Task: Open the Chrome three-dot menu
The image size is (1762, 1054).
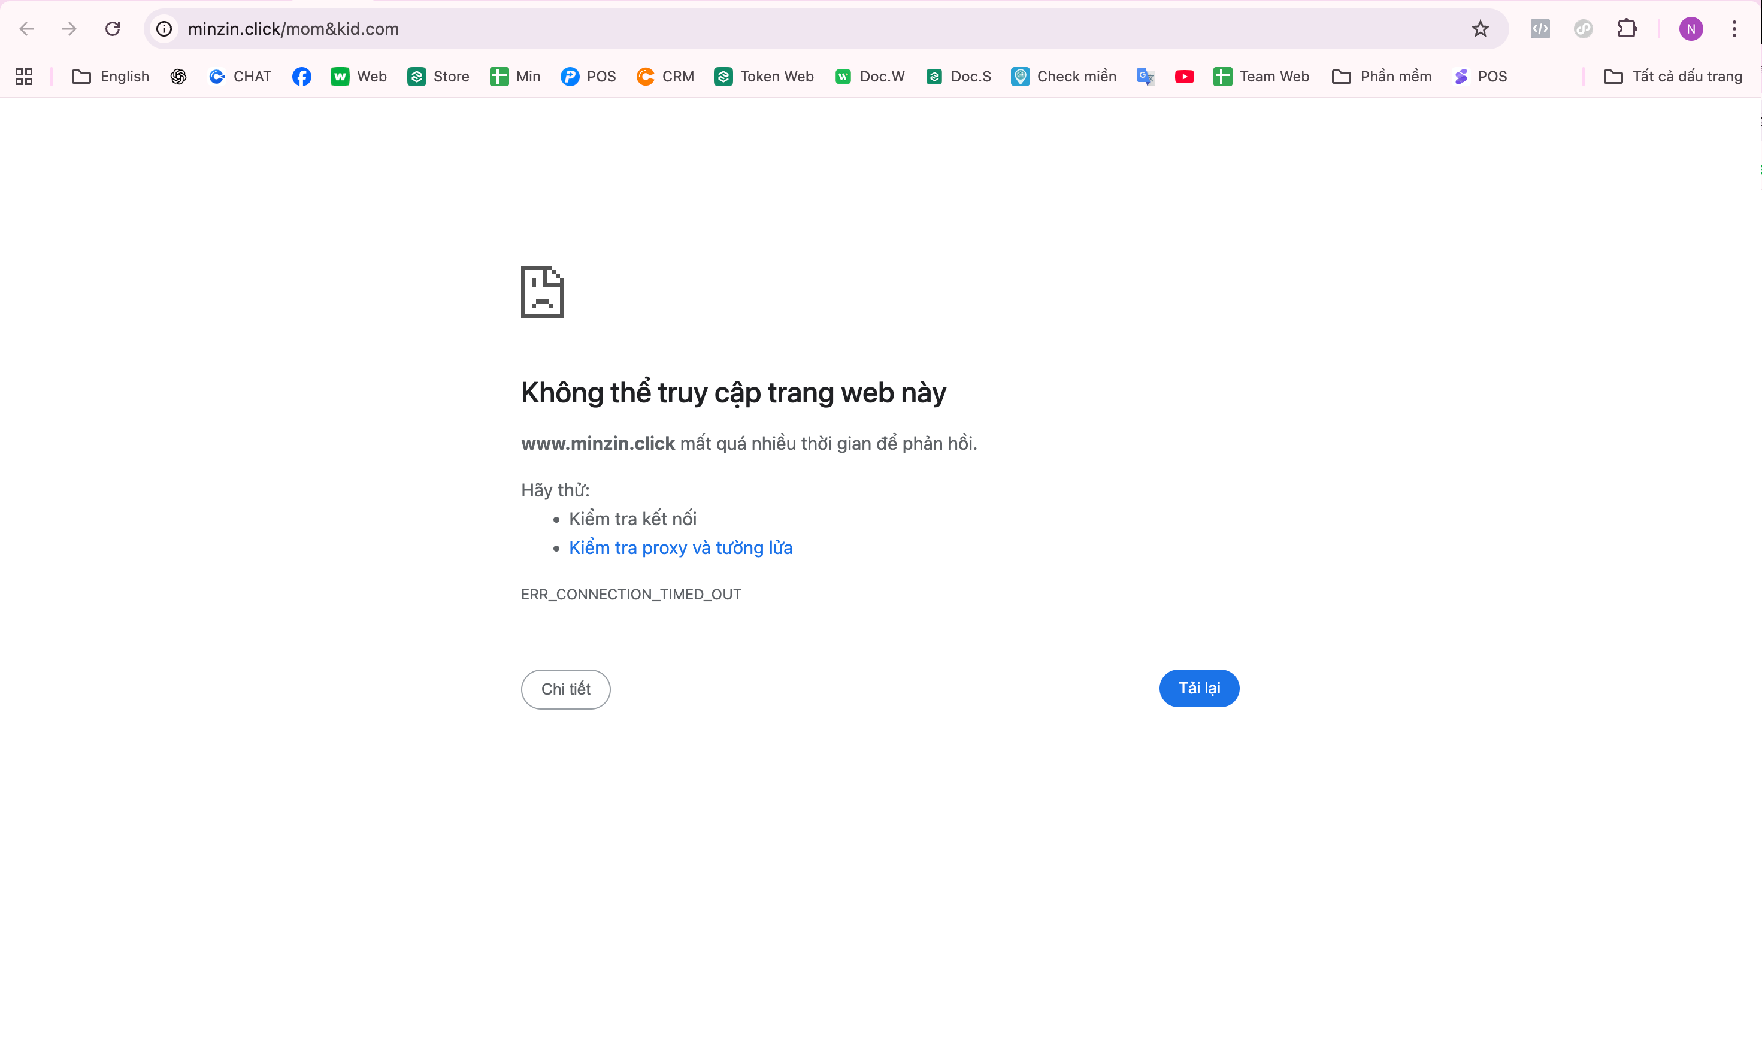Action: coord(1735,28)
